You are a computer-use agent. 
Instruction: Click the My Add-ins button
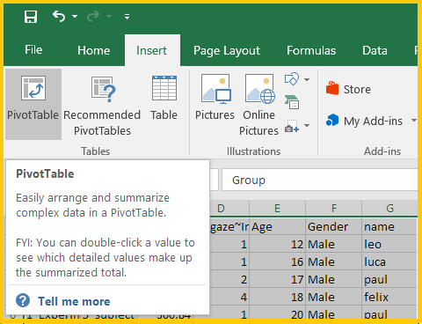tap(364, 121)
